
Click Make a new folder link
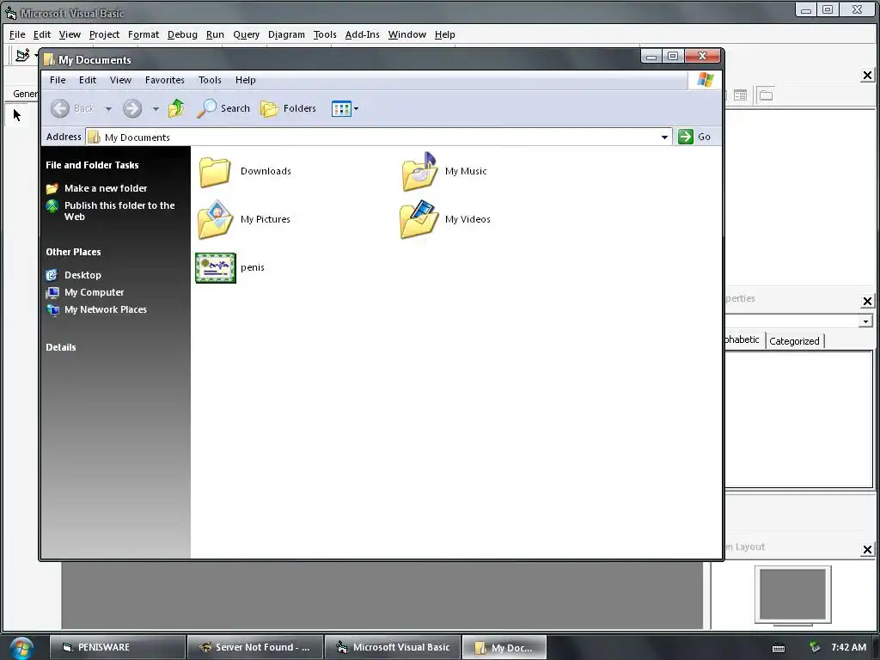tap(106, 188)
